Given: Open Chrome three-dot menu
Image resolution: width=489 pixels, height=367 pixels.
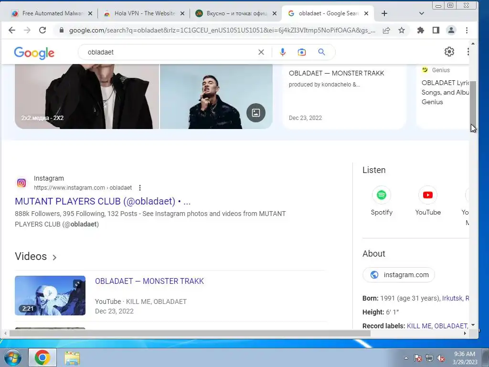Looking at the screenshot, I should tap(467, 30).
